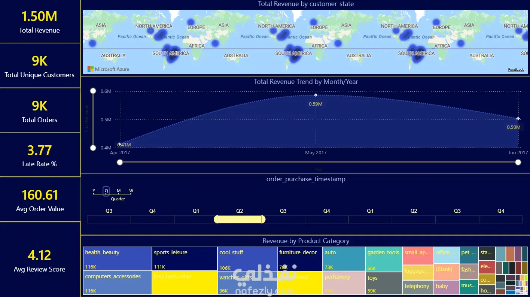Select the perfumery treemap tile

(x=344, y=283)
